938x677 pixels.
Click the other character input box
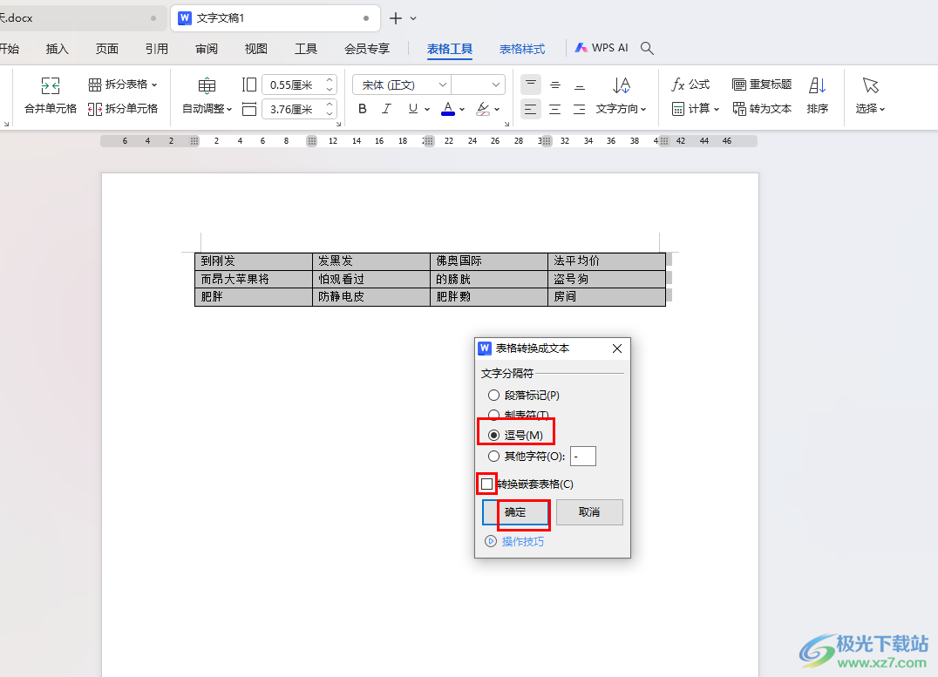(583, 457)
